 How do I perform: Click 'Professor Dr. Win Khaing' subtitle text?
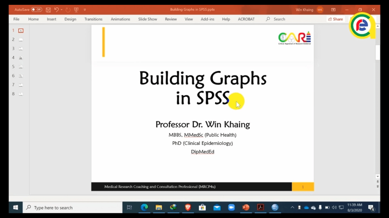click(x=203, y=124)
